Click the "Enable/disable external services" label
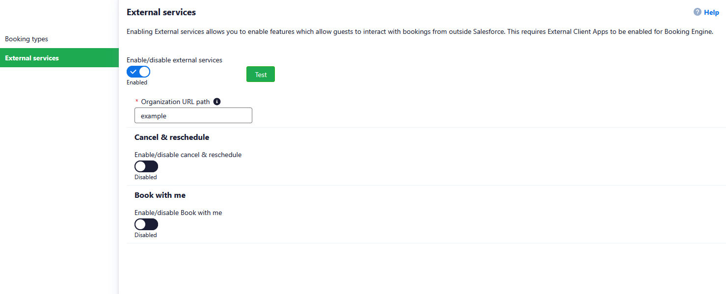Viewport: 726px width, 294px height. tap(174, 60)
